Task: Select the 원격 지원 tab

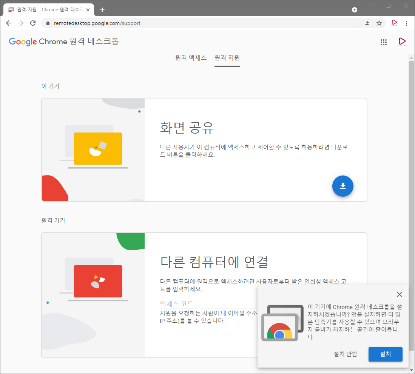Action: [x=227, y=58]
